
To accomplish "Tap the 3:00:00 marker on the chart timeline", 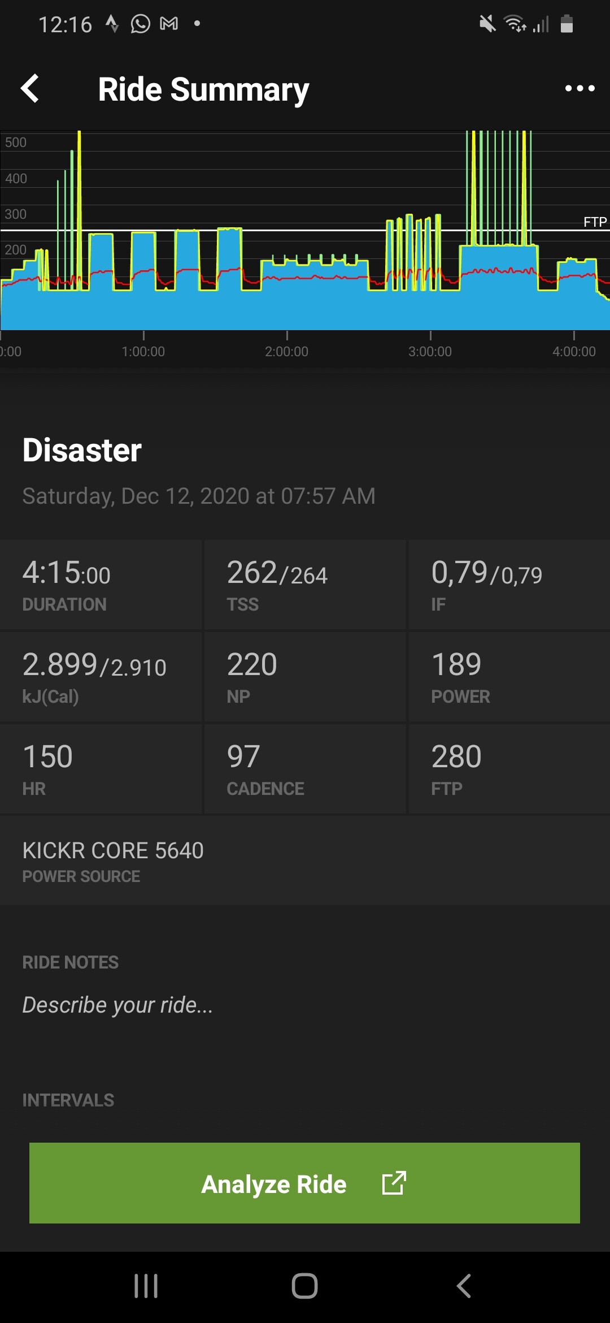I will point(430,351).
